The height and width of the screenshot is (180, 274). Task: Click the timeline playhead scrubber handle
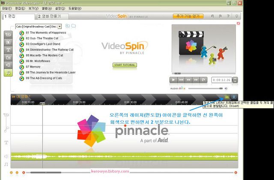point(42,103)
